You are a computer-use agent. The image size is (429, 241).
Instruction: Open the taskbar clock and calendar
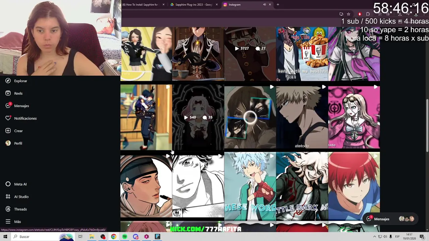[409, 237]
